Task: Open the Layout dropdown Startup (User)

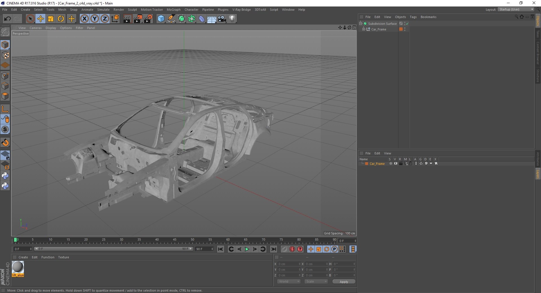Action: click(x=516, y=9)
